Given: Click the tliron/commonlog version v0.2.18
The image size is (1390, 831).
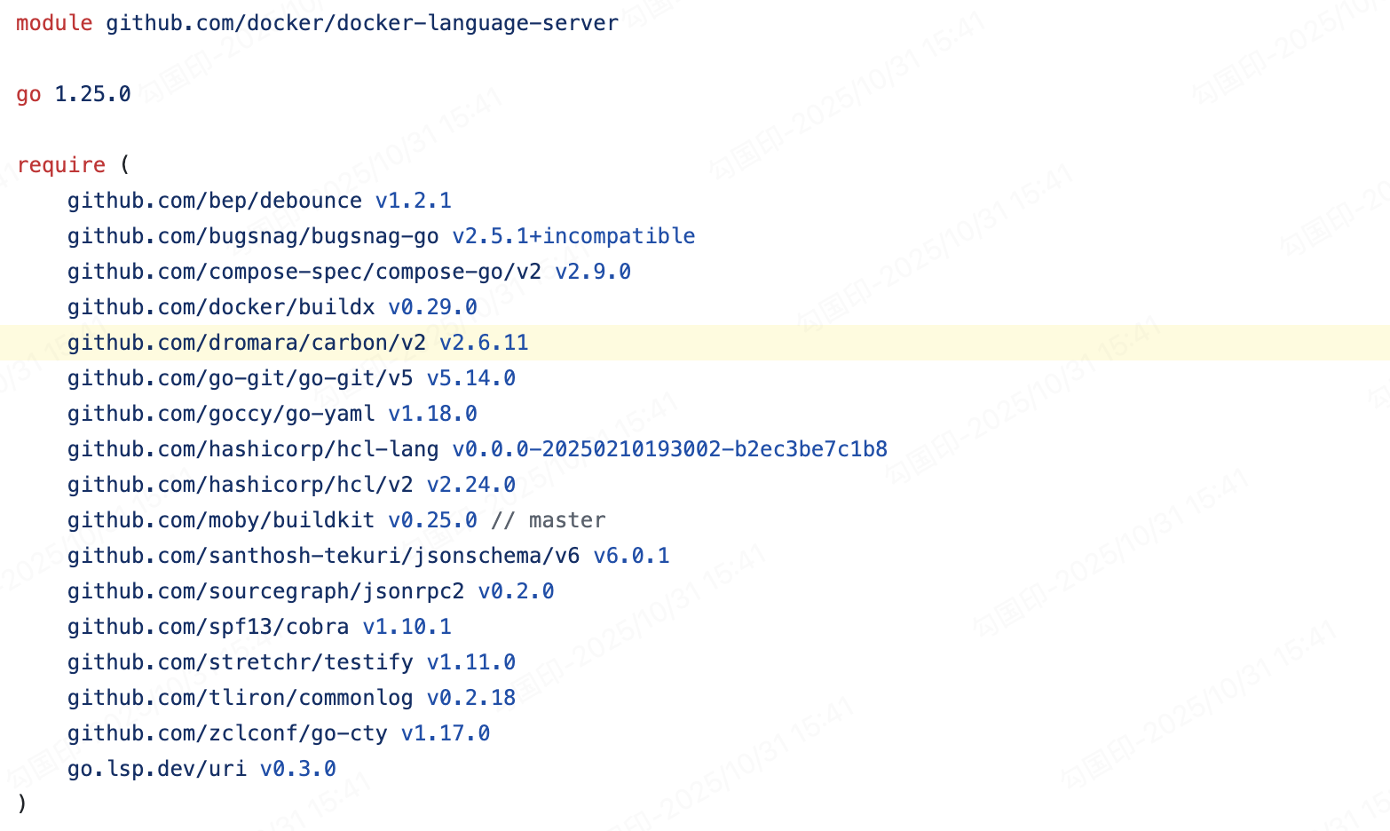Looking at the screenshot, I should [x=470, y=698].
